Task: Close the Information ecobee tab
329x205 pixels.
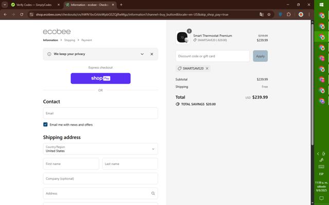Action: coord(113,5)
